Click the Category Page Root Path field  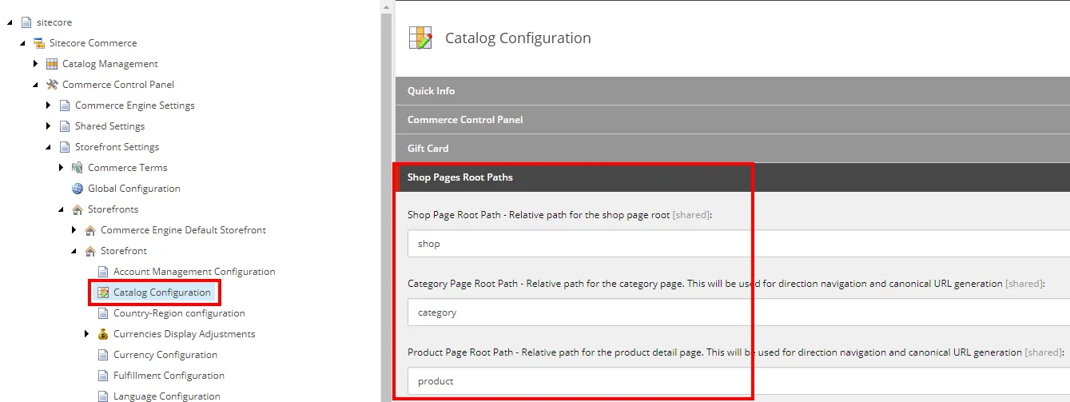point(738,312)
